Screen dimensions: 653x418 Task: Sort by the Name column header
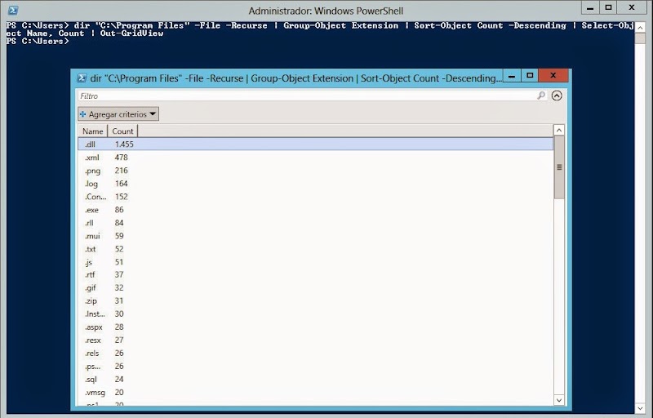[x=92, y=131]
